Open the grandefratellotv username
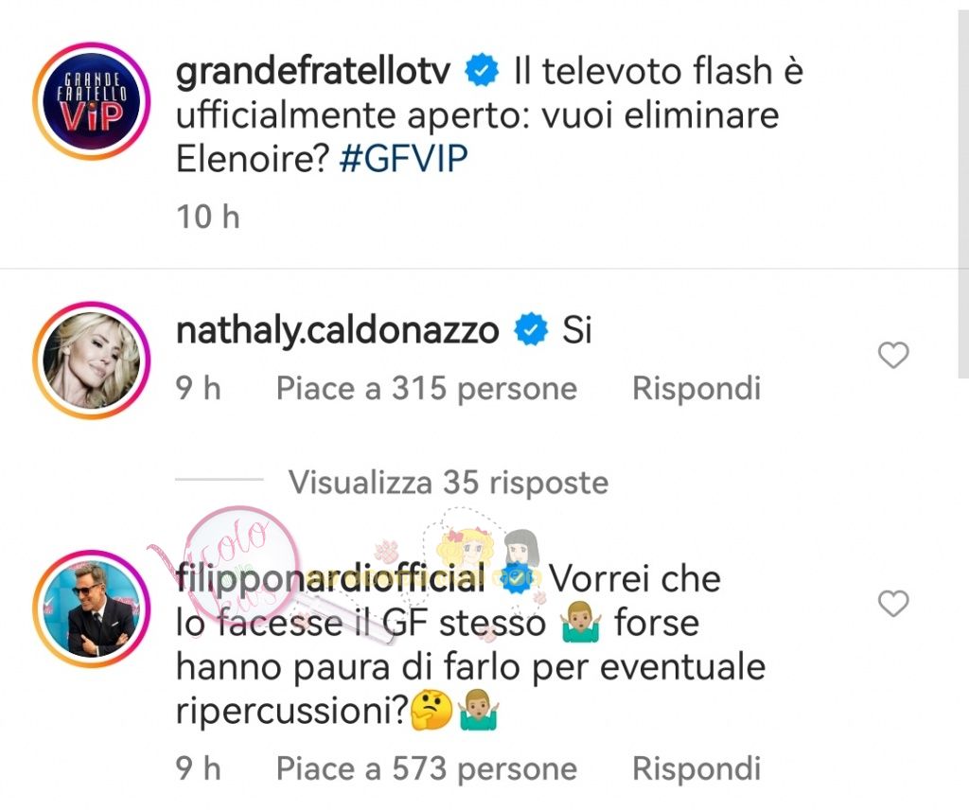 [x=313, y=71]
